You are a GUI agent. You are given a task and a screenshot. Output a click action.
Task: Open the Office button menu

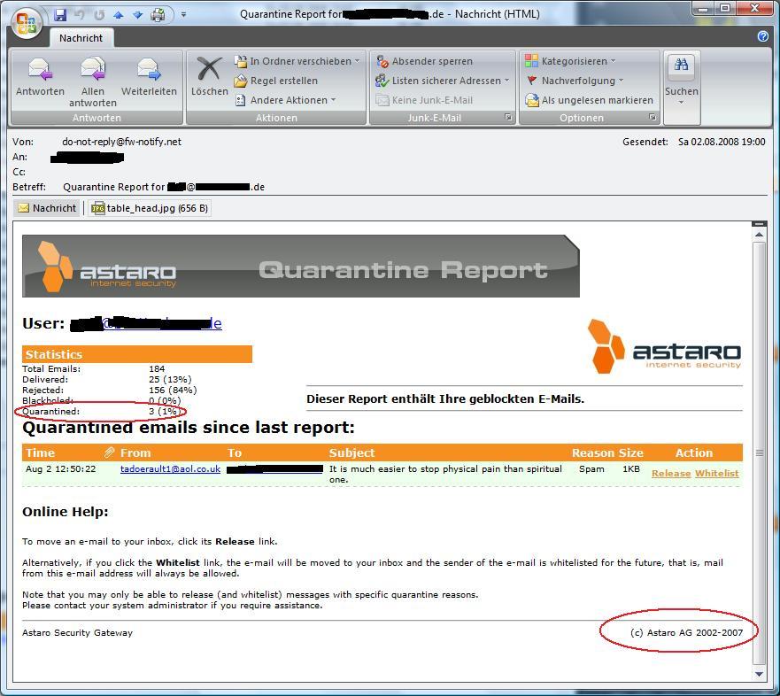coord(27,23)
